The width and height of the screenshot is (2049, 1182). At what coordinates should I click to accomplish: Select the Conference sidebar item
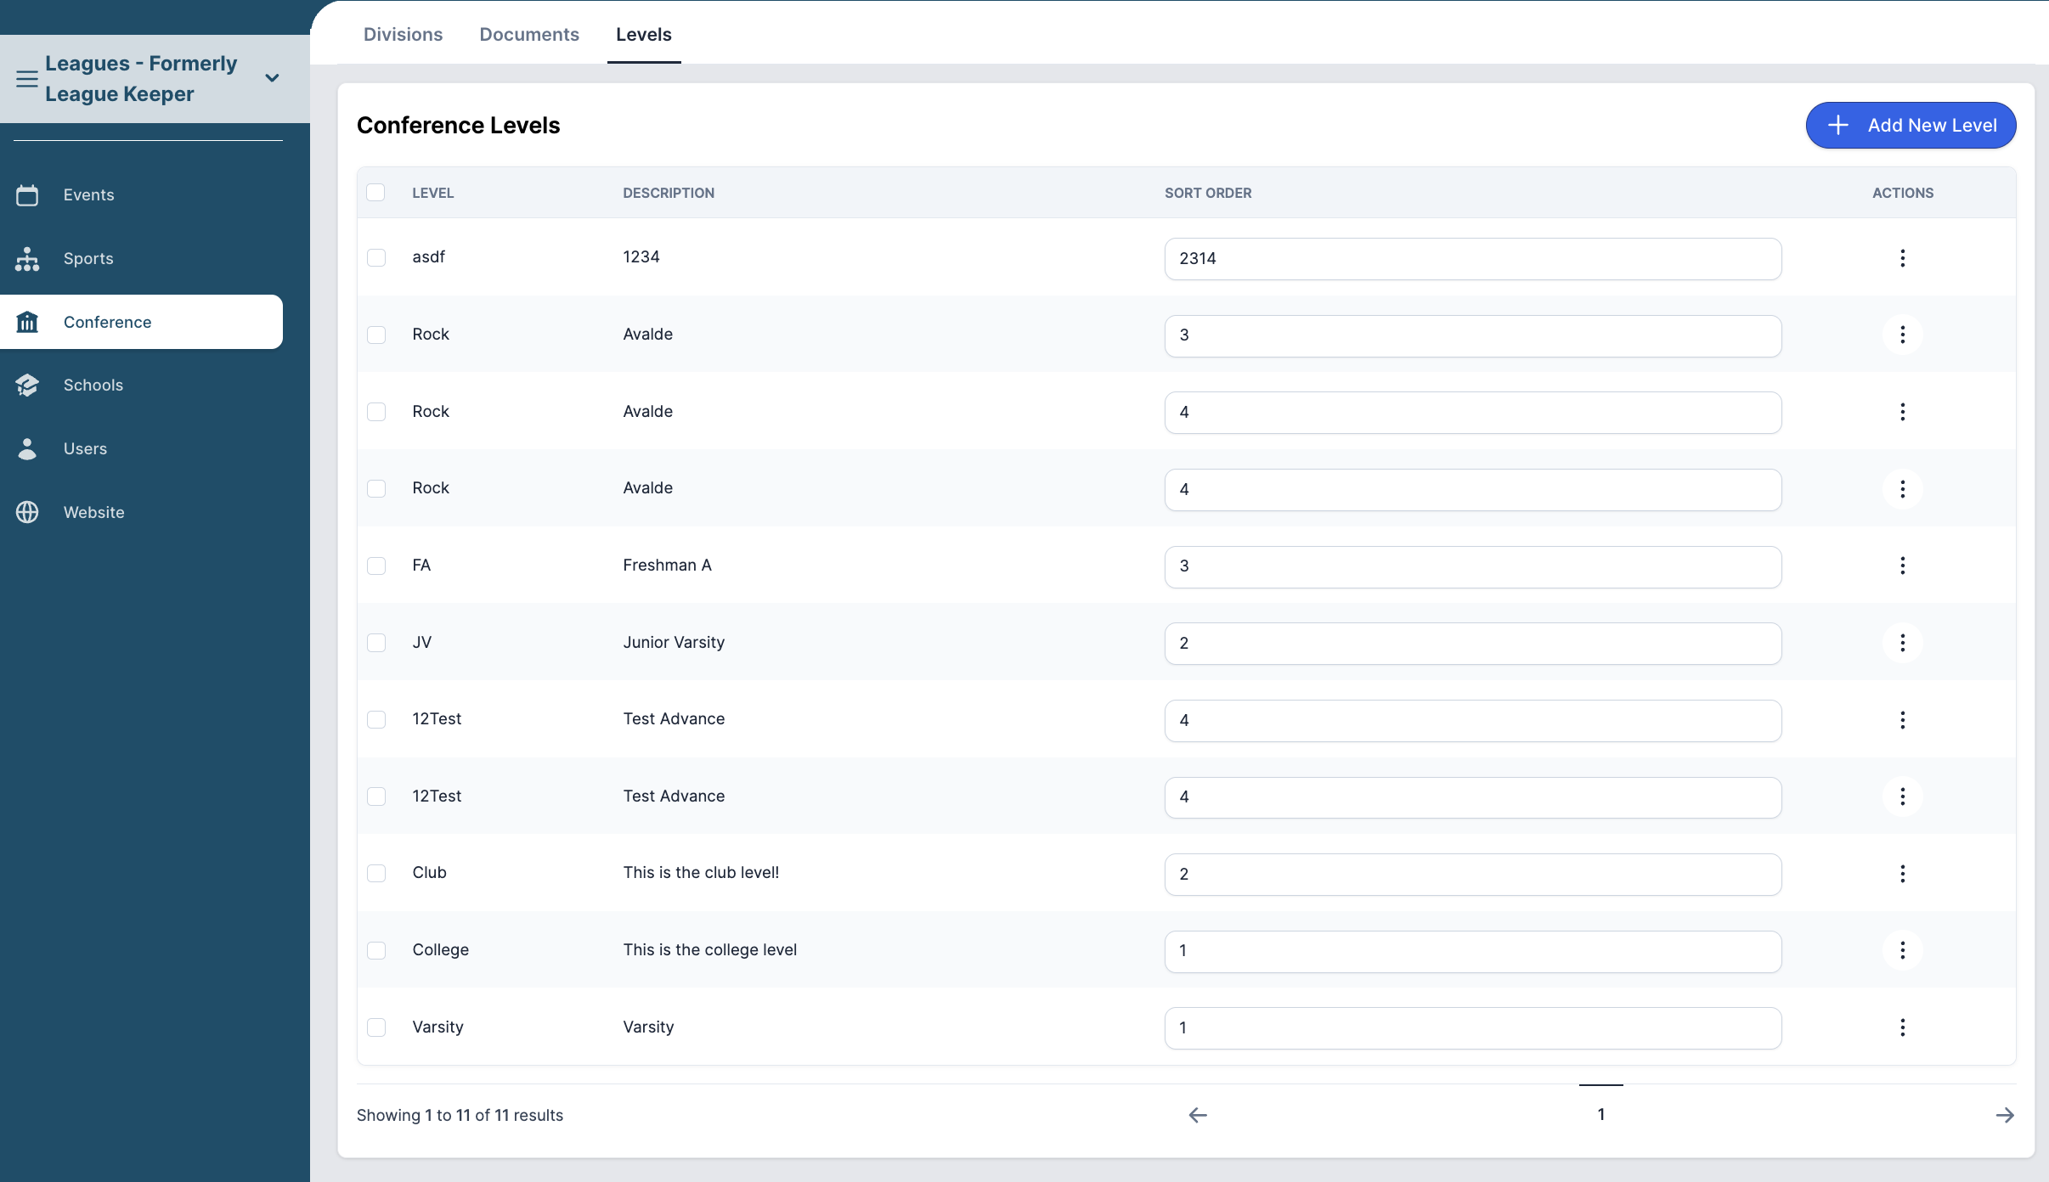pos(141,322)
